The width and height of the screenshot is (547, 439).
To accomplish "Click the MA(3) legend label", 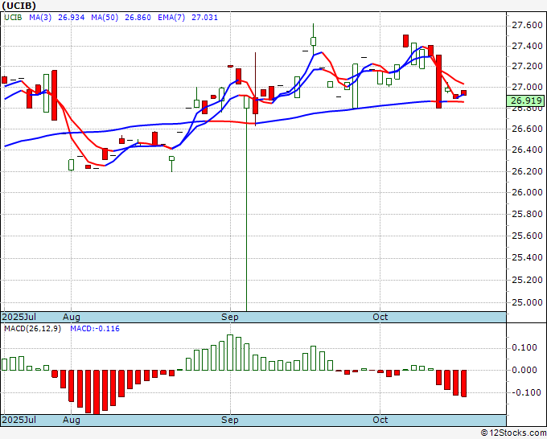I will [40, 17].
